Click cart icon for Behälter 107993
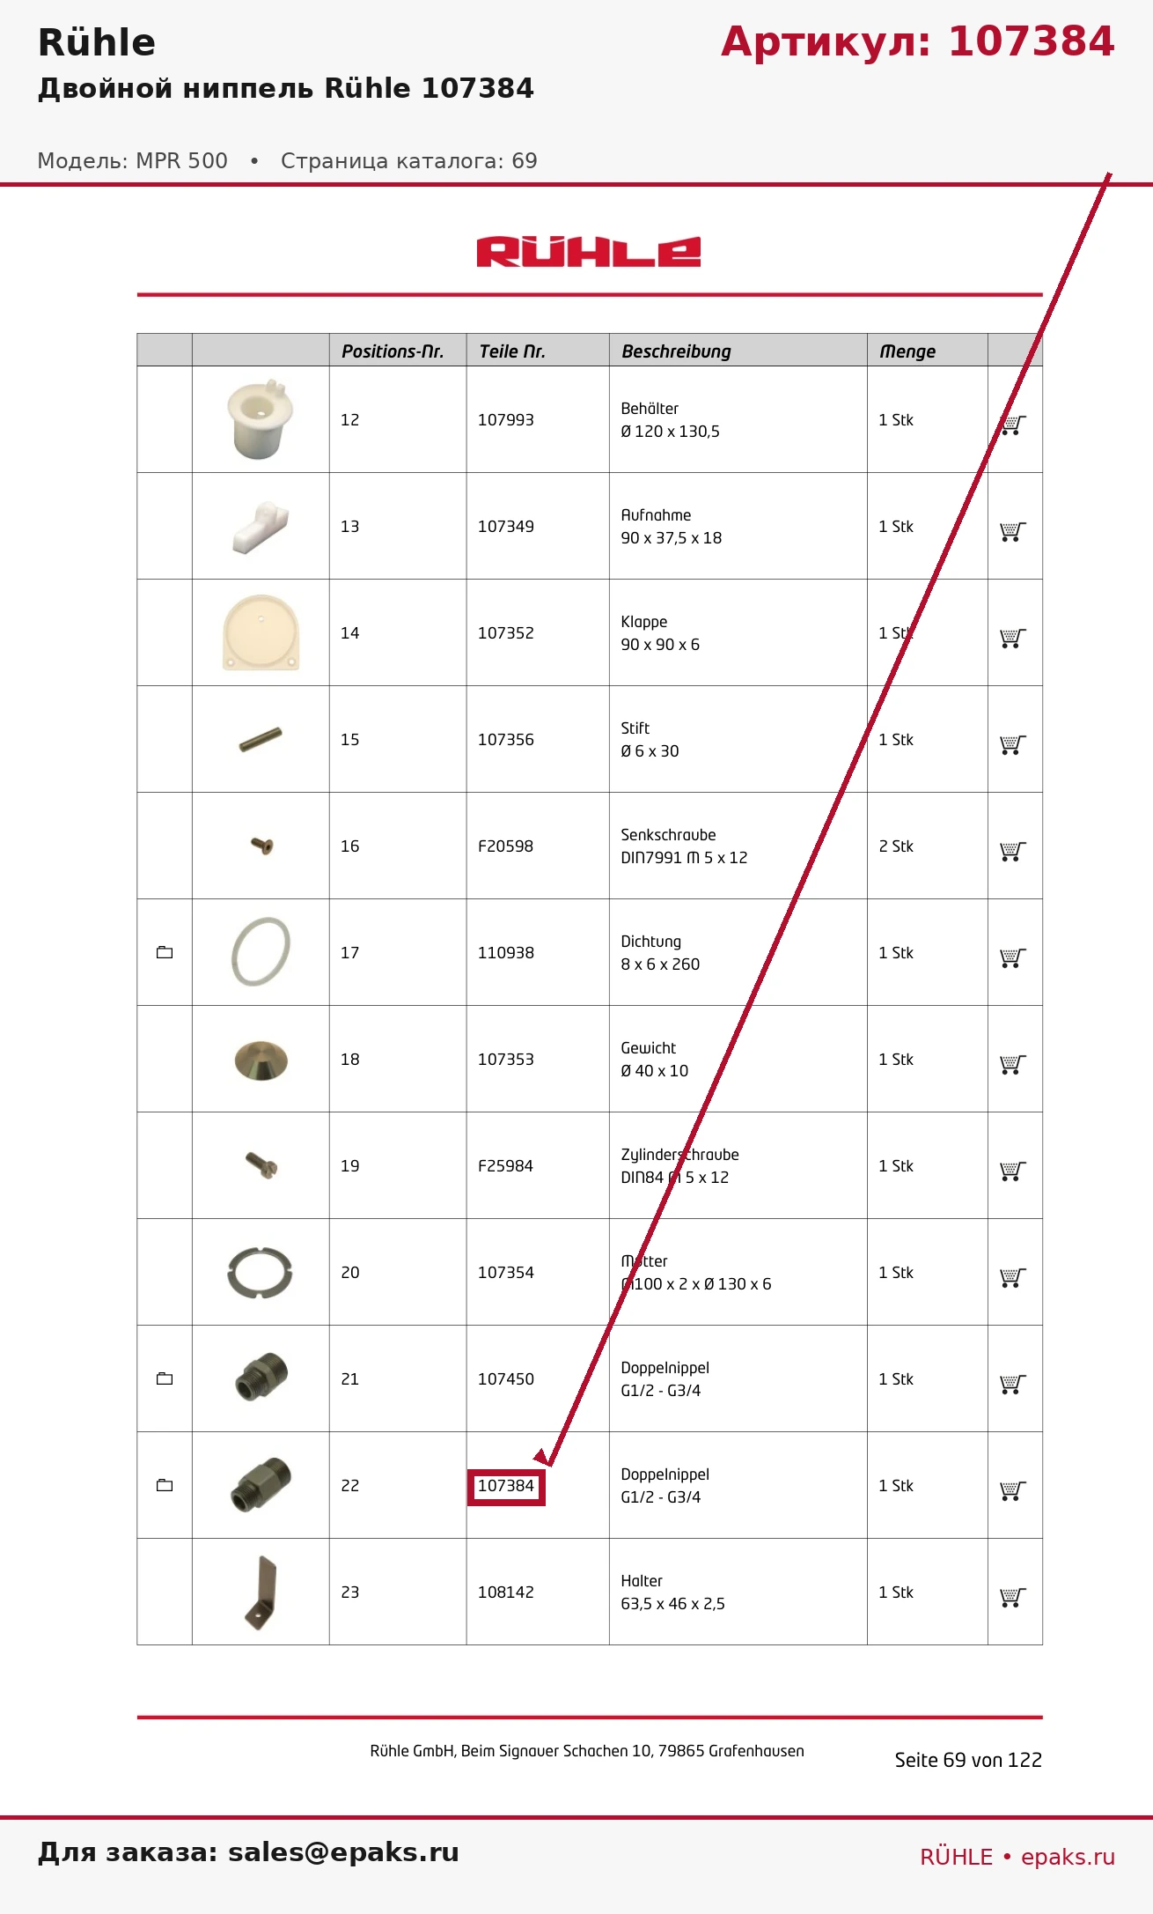The image size is (1153, 1914). coord(1013,425)
